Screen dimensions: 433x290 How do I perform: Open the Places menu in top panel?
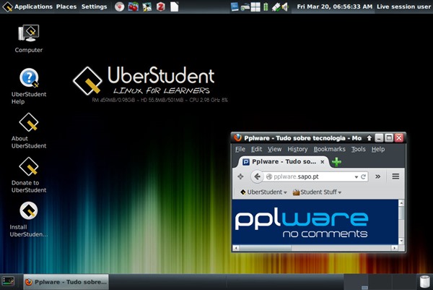coord(66,7)
